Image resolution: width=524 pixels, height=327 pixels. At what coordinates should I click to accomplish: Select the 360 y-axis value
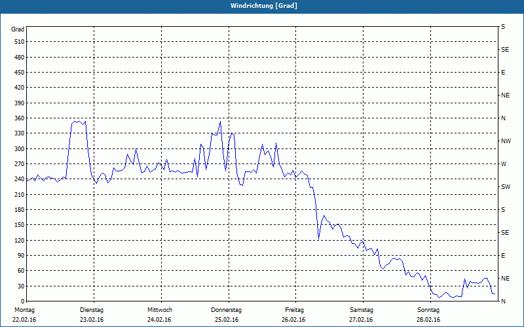20,118
